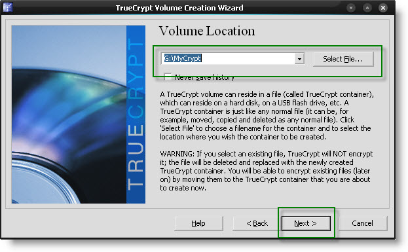Click the disc artwork on the left

[x=69, y=115]
